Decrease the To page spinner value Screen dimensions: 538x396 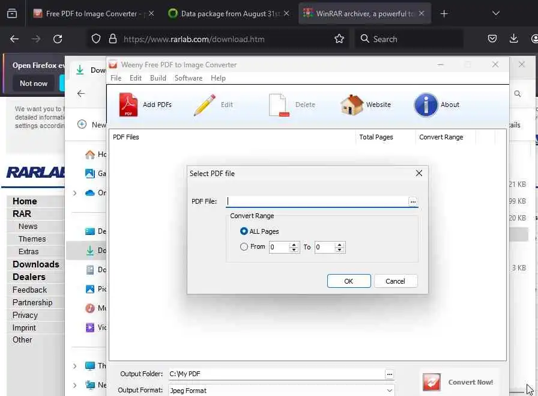339,249
